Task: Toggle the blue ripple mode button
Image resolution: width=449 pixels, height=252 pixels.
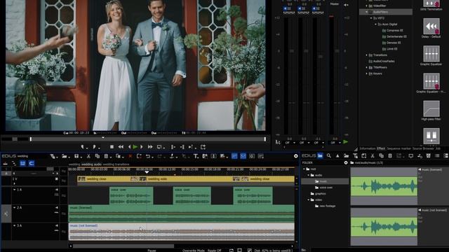Action: click(22, 163)
